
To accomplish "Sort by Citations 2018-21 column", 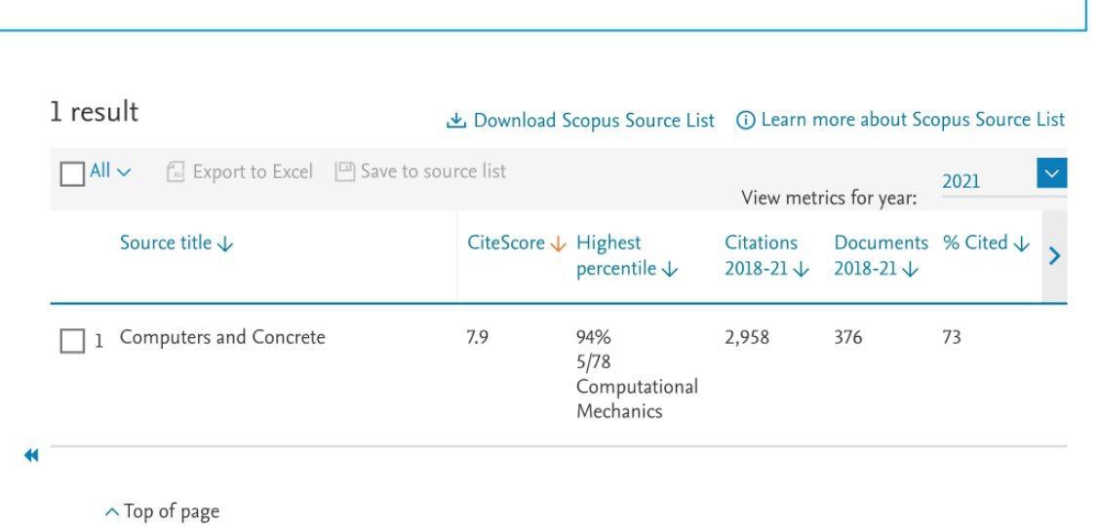I will (x=765, y=256).
